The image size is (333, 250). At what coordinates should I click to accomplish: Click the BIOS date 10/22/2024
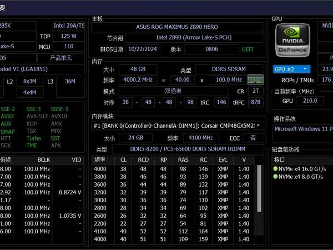coord(143,49)
